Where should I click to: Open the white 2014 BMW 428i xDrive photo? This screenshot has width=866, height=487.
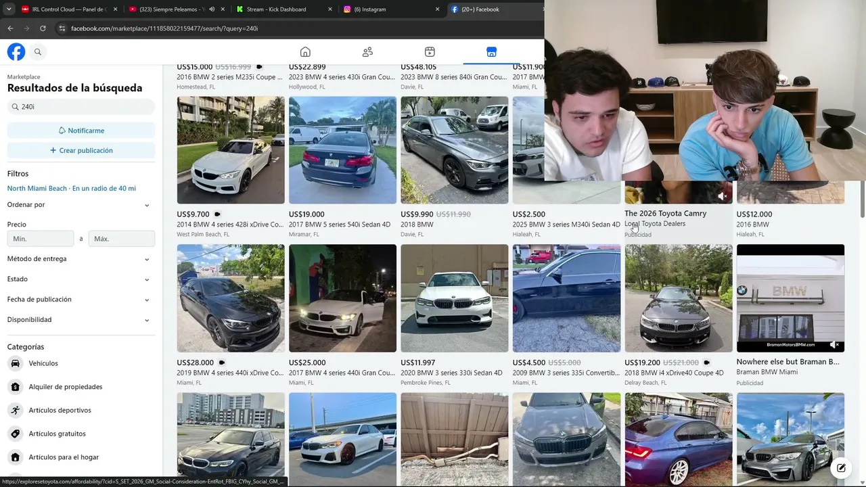pos(231,150)
